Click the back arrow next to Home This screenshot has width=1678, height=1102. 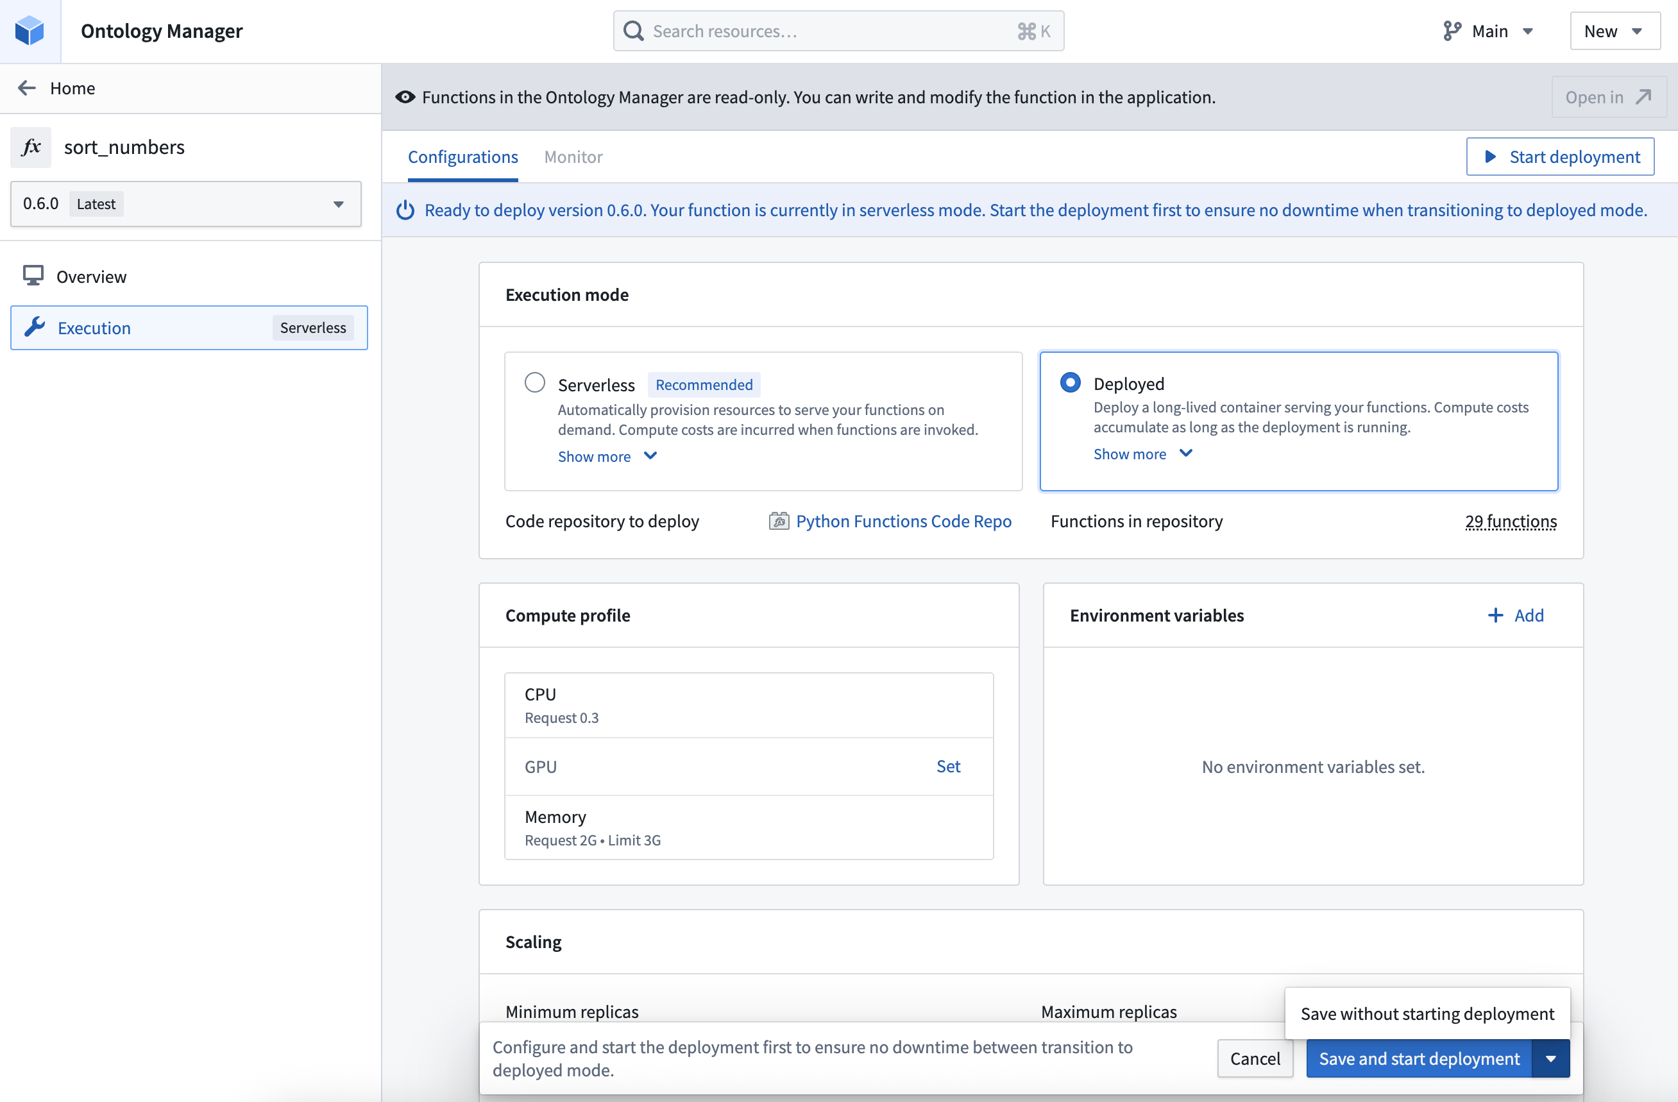click(26, 87)
